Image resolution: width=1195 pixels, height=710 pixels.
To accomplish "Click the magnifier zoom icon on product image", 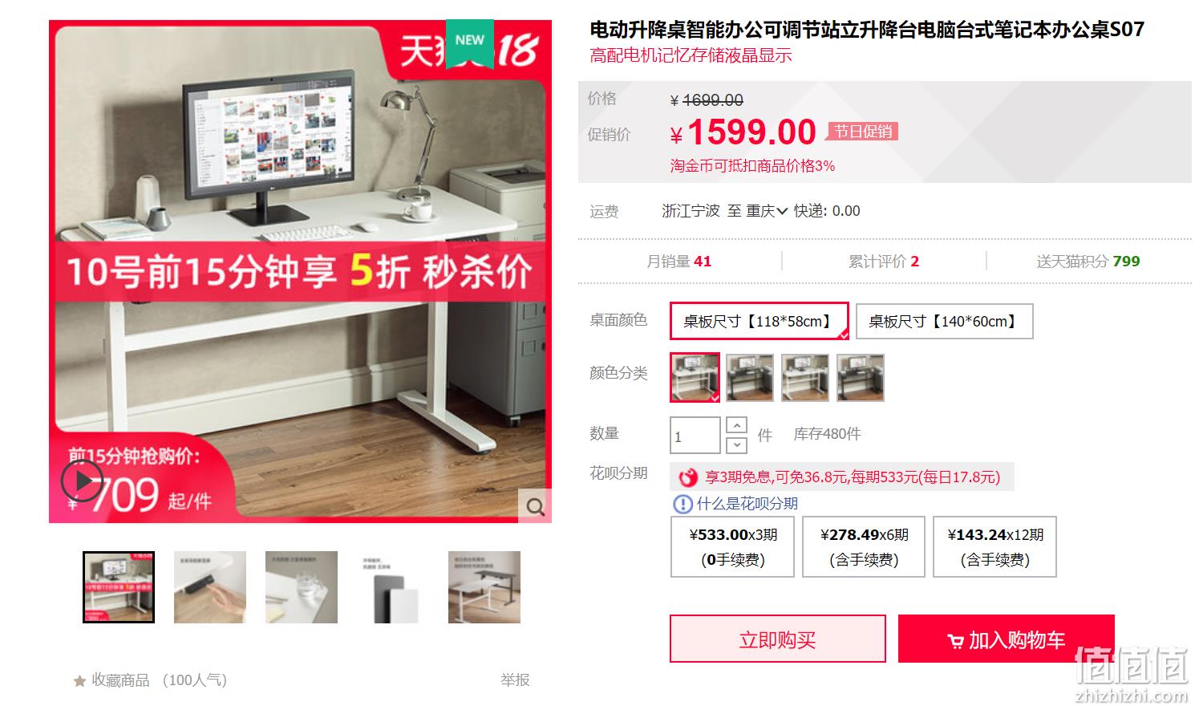I will pos(535,506).
